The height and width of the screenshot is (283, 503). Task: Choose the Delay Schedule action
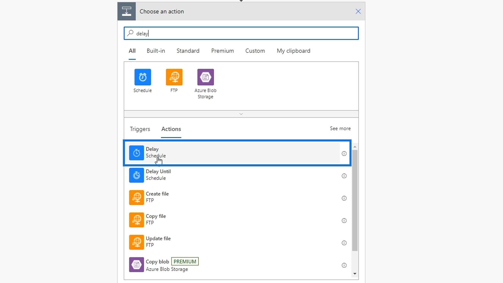(x=152, y=153)
